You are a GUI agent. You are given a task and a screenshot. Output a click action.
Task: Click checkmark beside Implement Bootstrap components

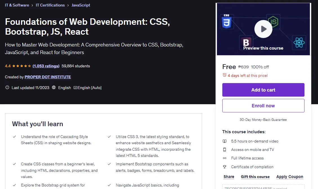(x=109, y=164)
